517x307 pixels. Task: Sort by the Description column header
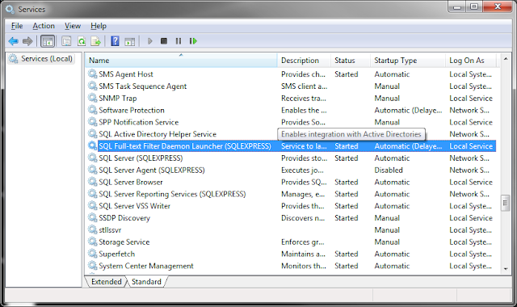304,61
